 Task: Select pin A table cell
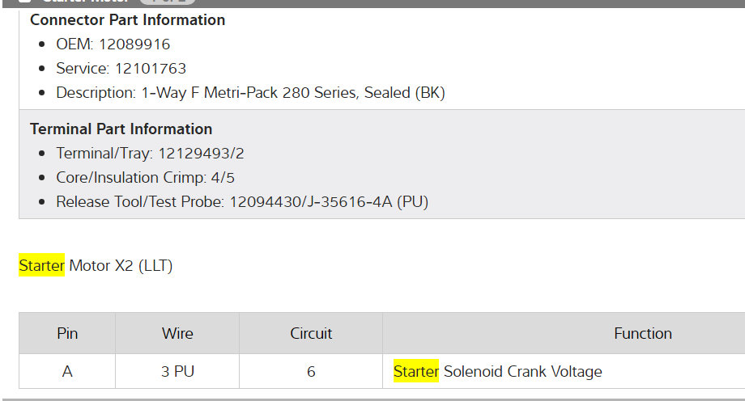[67, 372]
